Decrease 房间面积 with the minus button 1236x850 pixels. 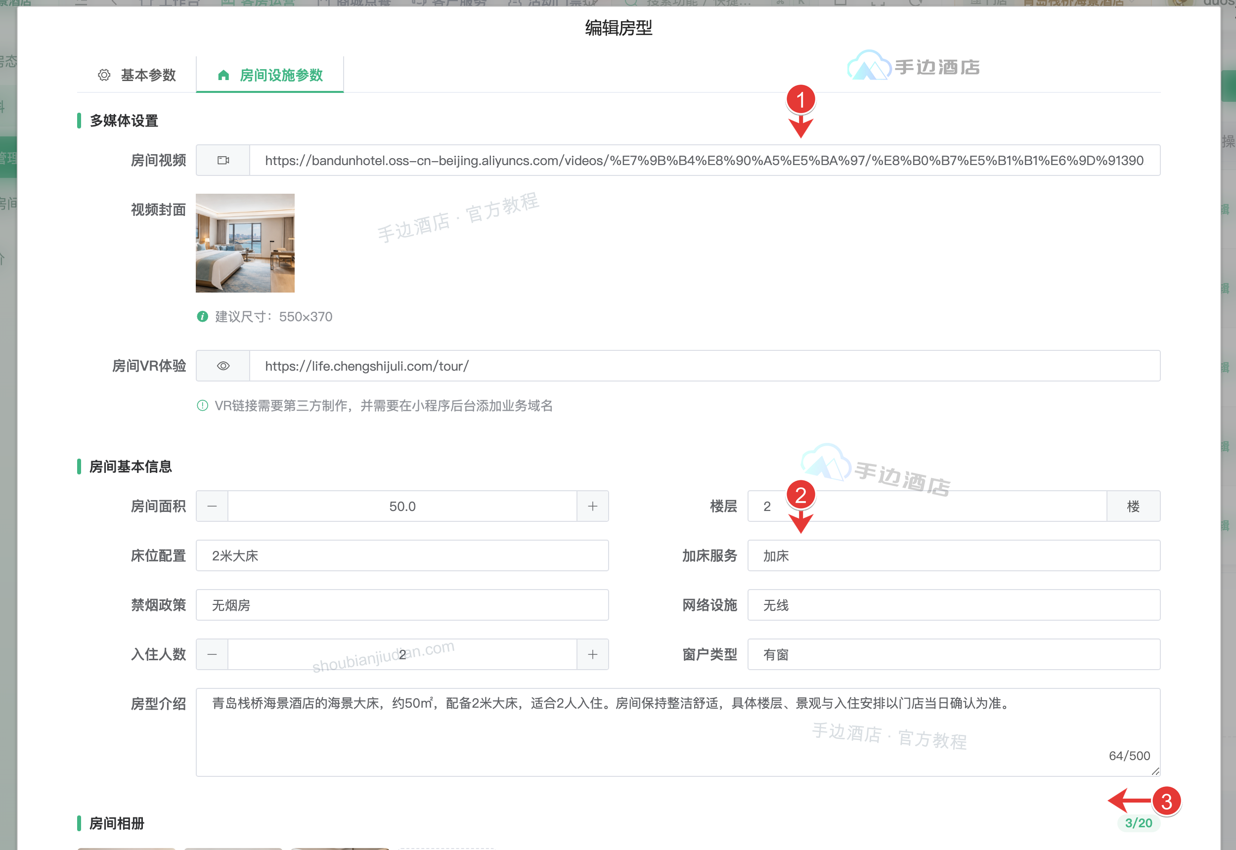[212, 506]
